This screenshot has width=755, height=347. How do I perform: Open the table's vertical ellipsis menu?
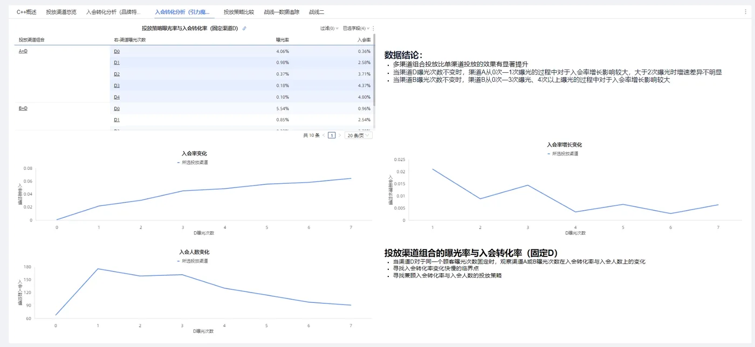pos(373,29)
